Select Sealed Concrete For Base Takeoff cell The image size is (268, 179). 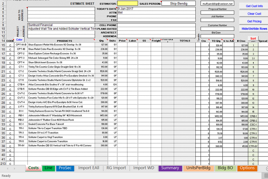pos(61,124)
